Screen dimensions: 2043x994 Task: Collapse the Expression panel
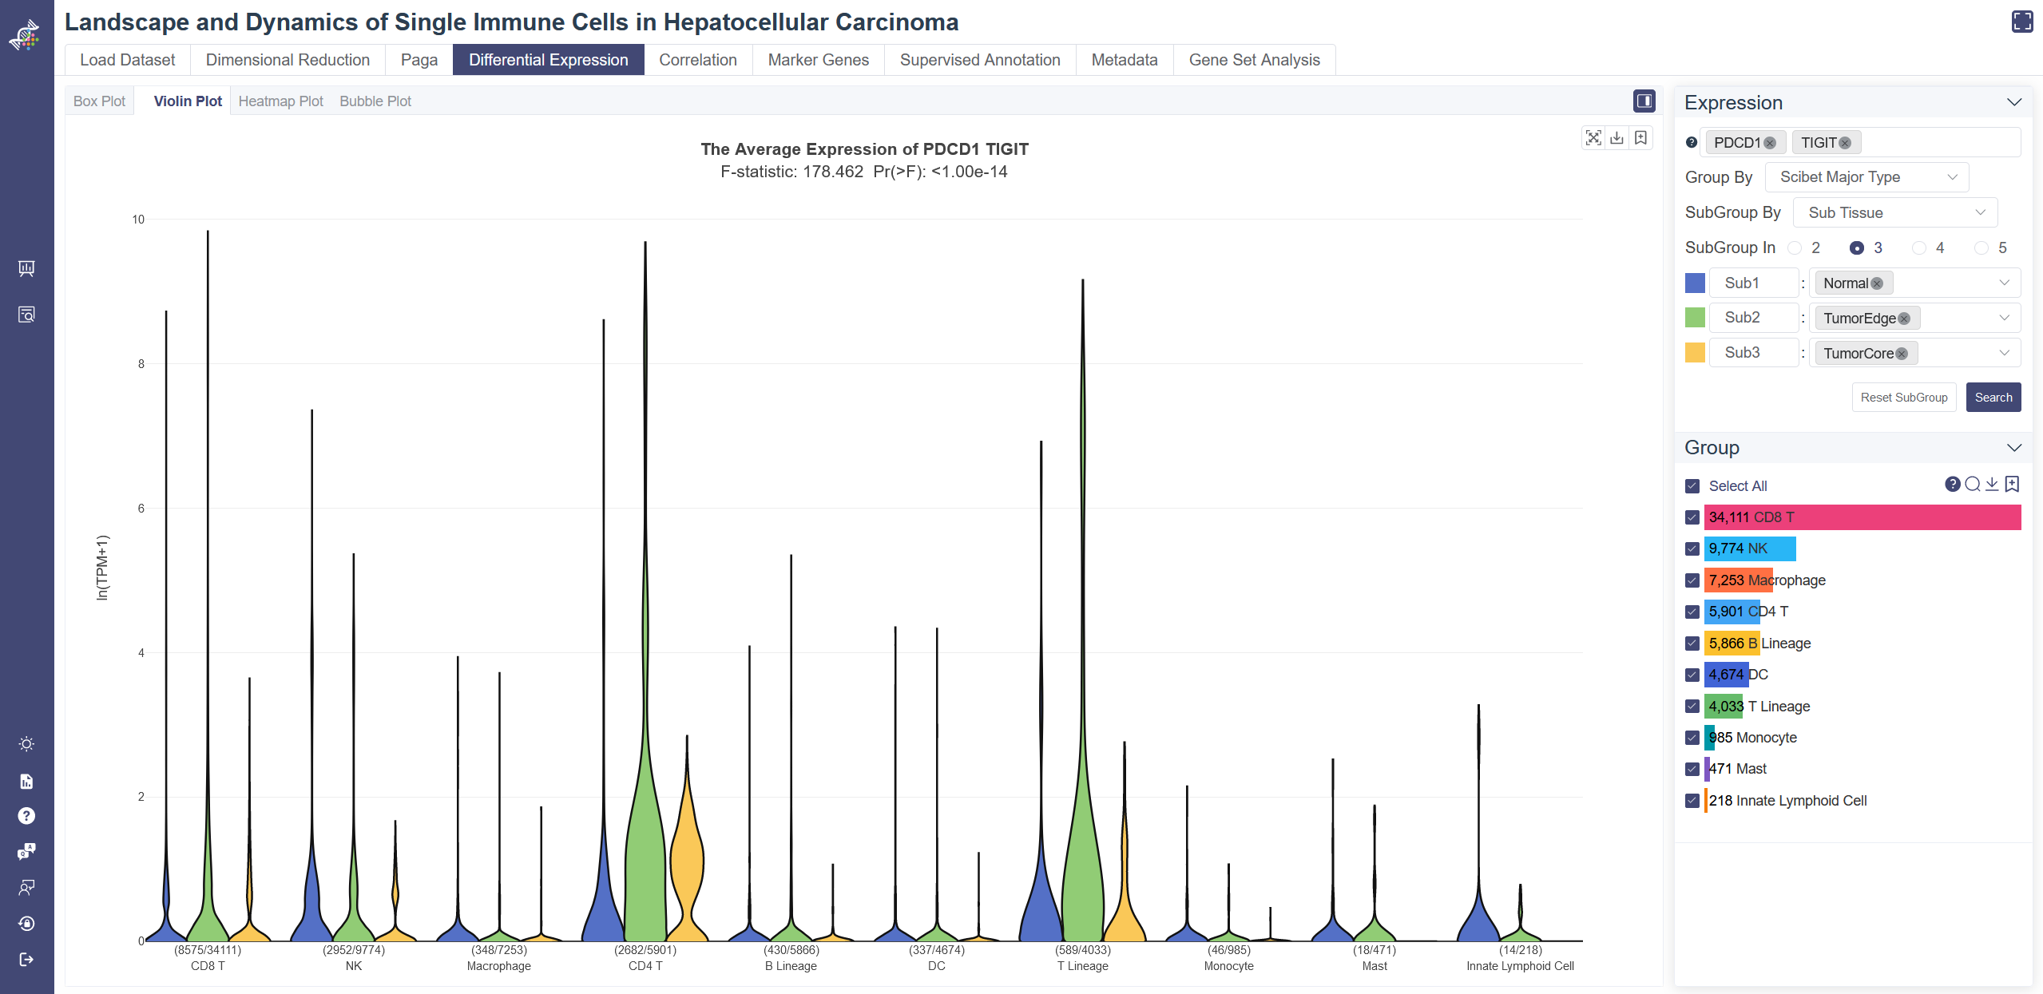click(2013, 103)
